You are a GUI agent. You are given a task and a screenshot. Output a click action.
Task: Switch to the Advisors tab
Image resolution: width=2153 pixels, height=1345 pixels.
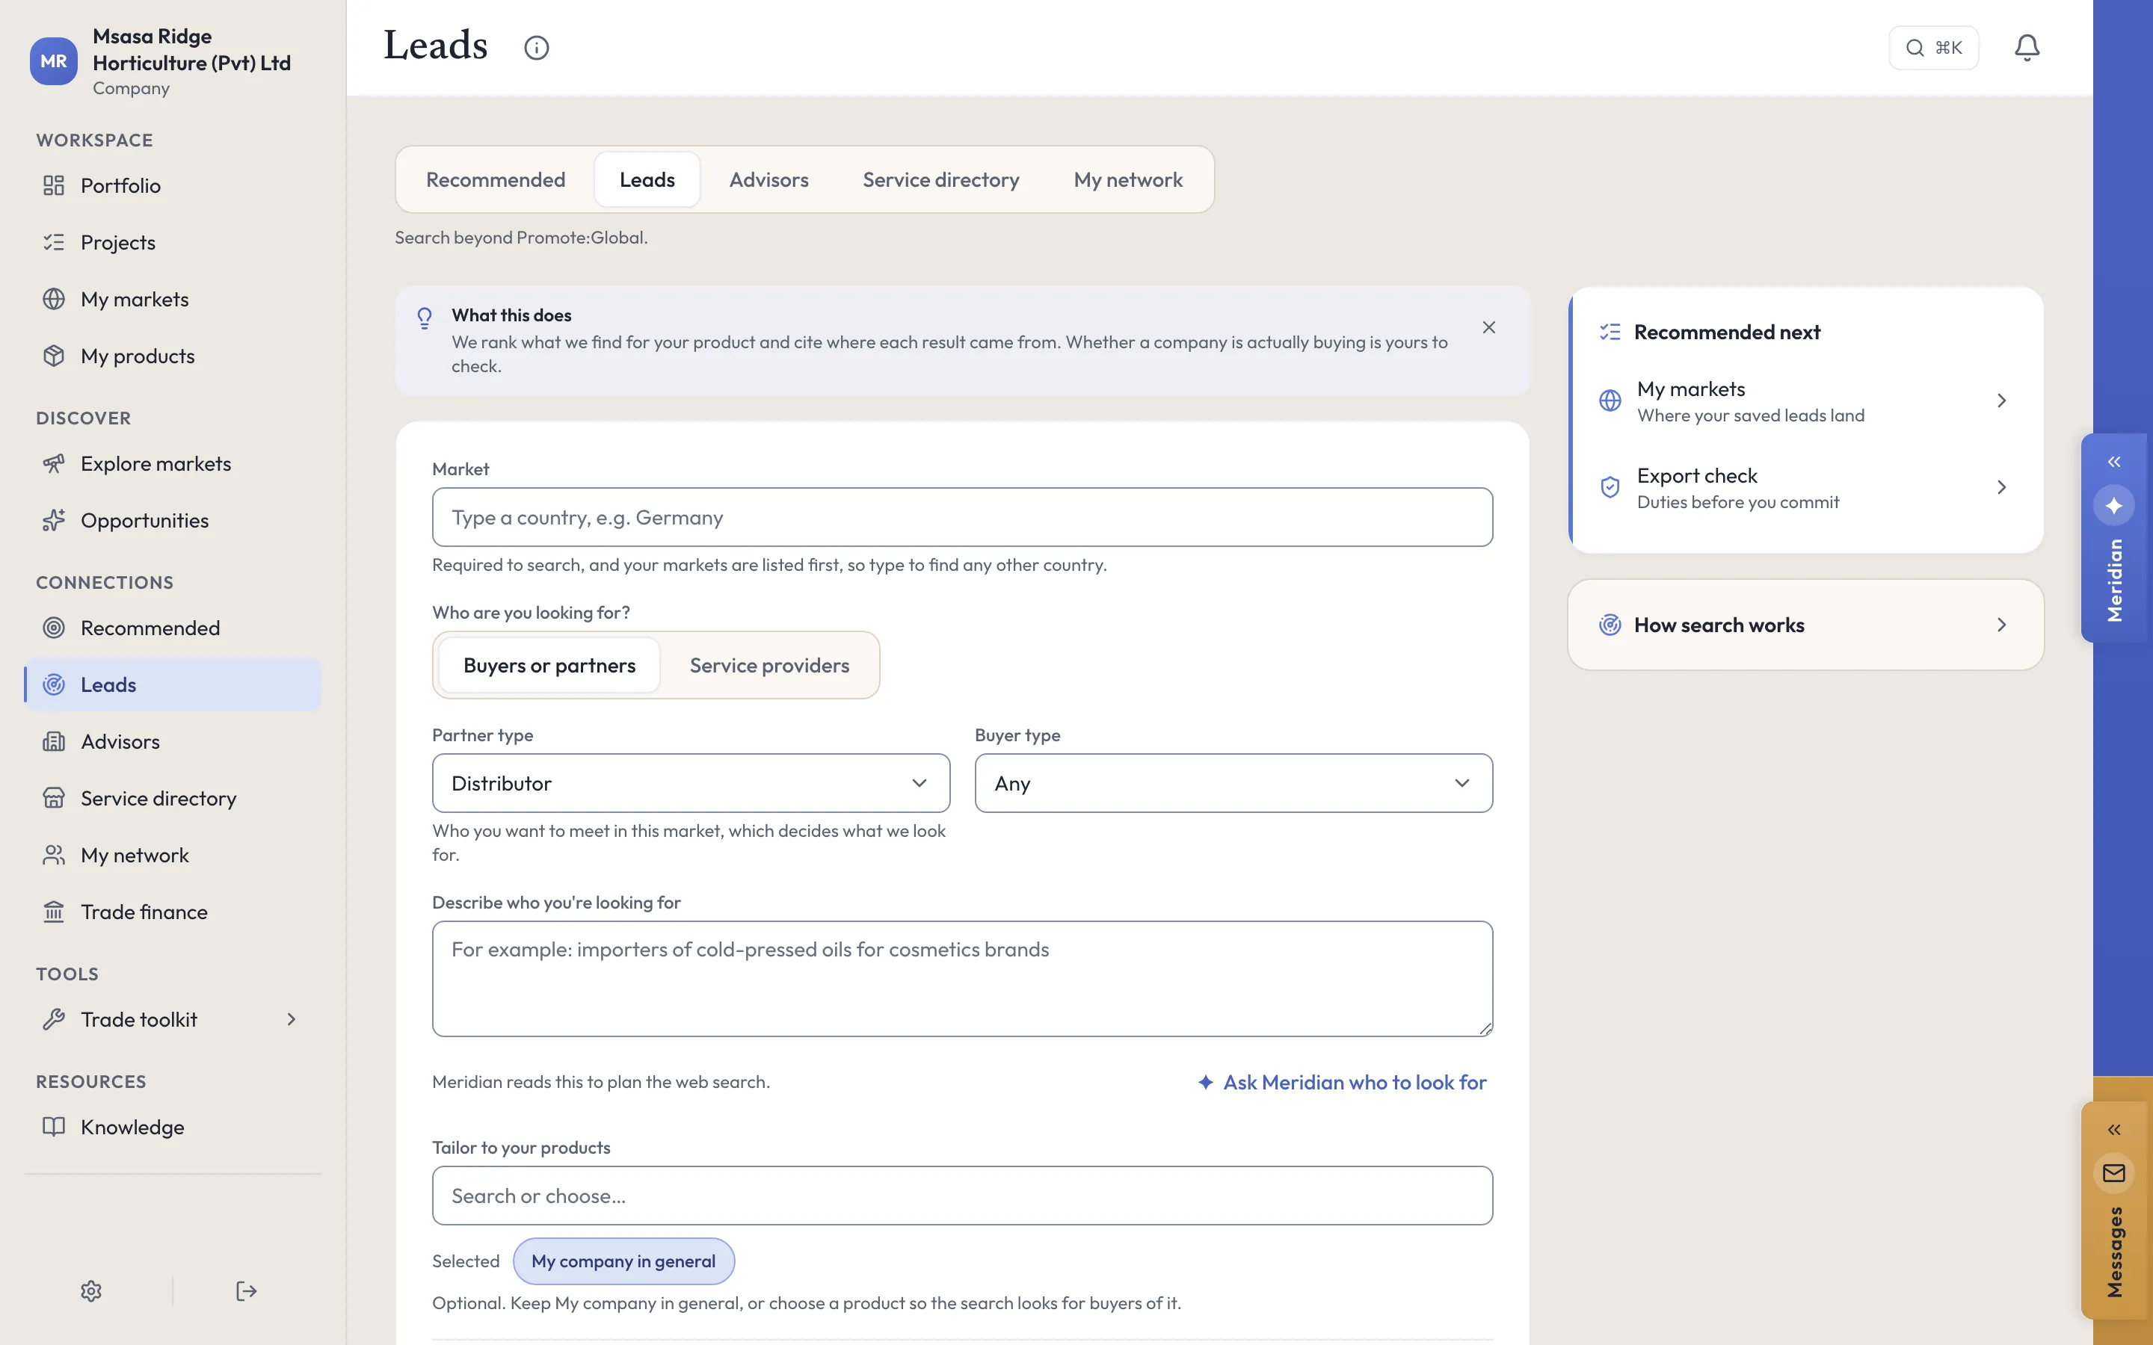(769, 179)
